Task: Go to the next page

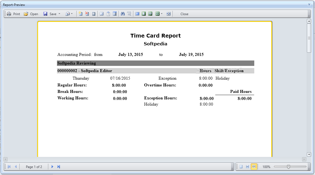Action: 52,167
